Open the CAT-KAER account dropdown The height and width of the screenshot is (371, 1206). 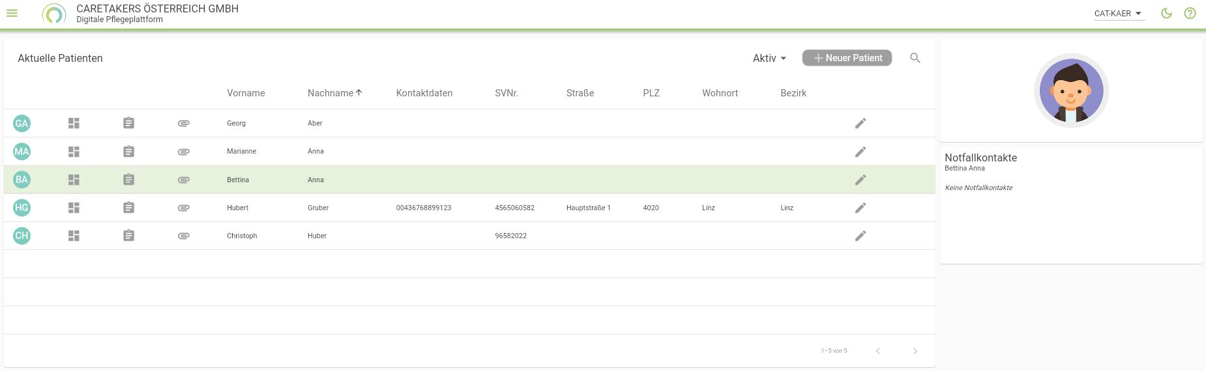[1118, 14]
